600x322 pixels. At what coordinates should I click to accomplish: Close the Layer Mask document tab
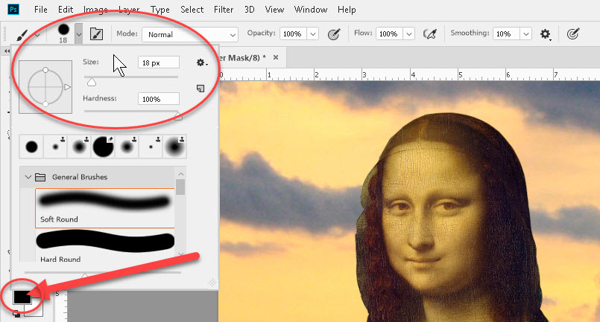[x=276, y=58]
